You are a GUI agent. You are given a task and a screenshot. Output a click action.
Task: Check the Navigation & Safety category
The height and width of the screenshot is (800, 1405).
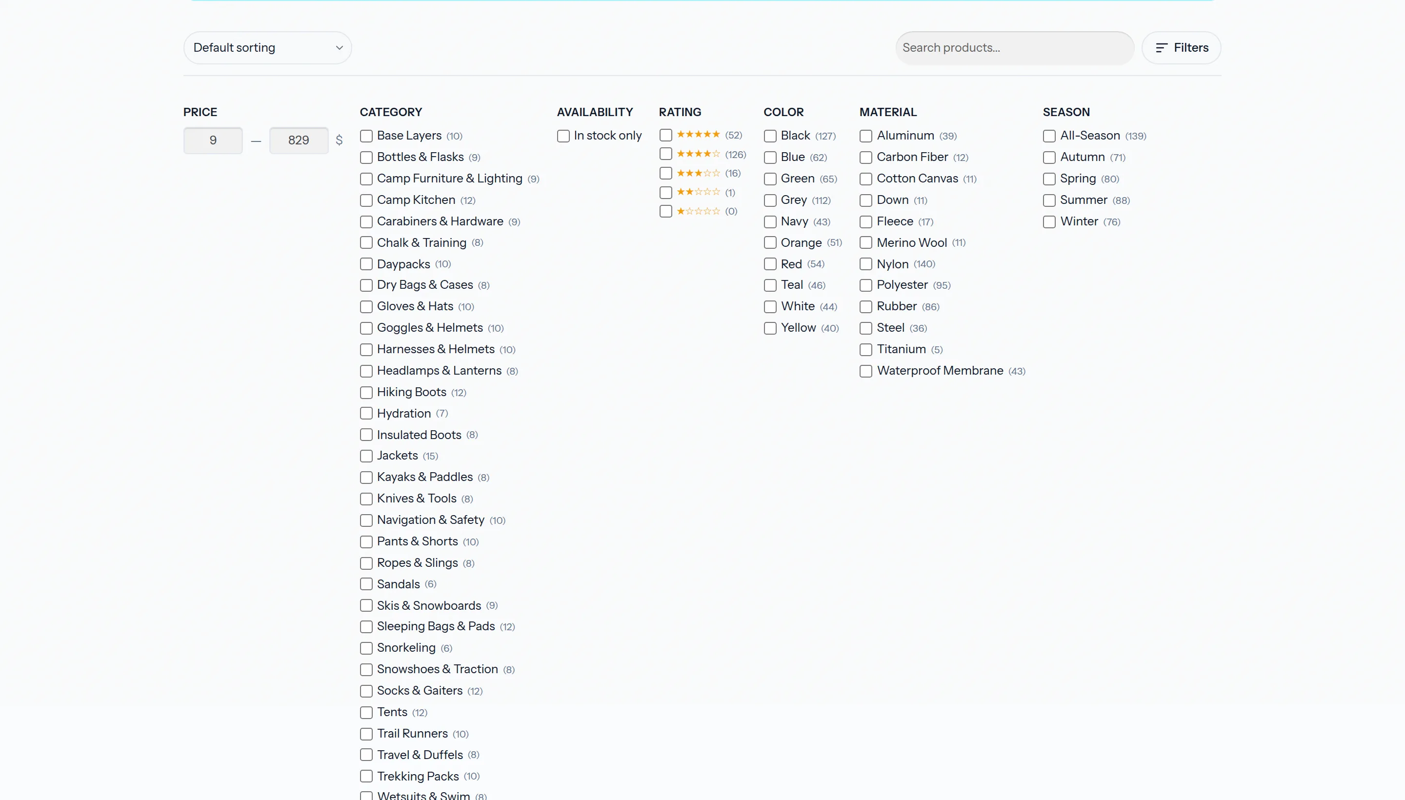coord(366,520)
